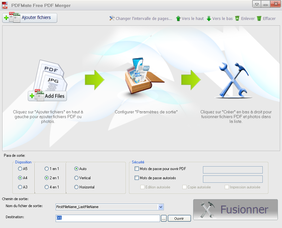Enable the Copie autorisée checkbox
The width and height of the screenshot is (282, 228).
pyautogui.click(x=184, y=187)
